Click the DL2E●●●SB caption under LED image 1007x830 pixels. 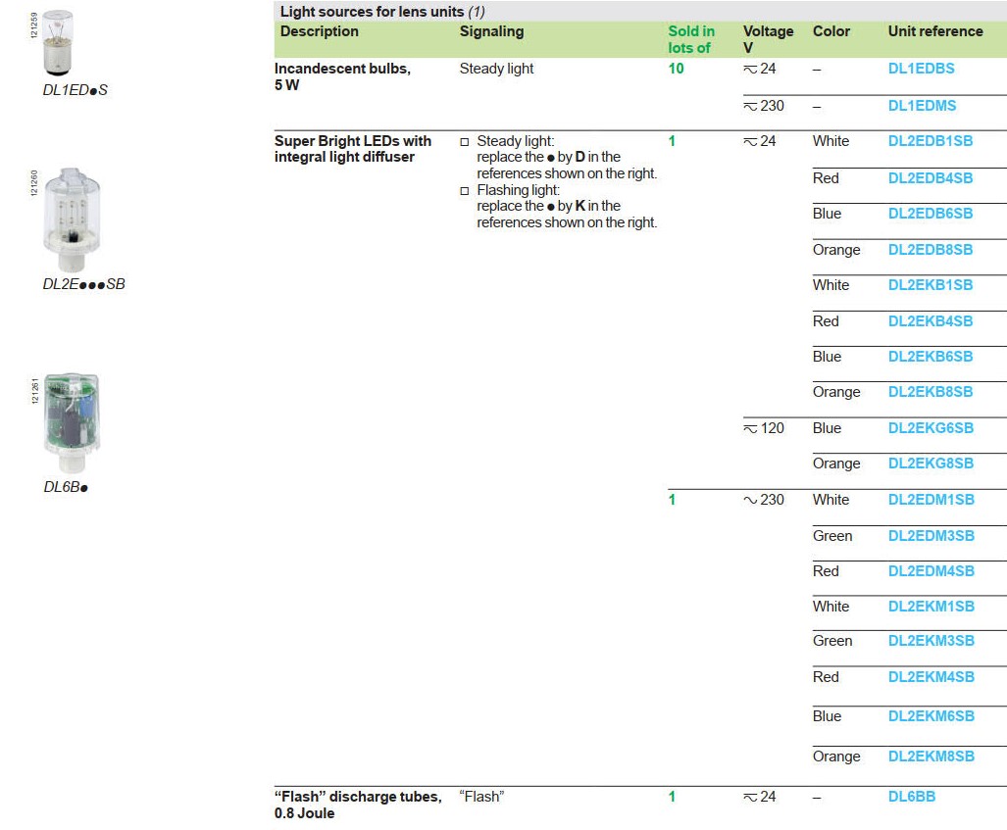[84, 285]
